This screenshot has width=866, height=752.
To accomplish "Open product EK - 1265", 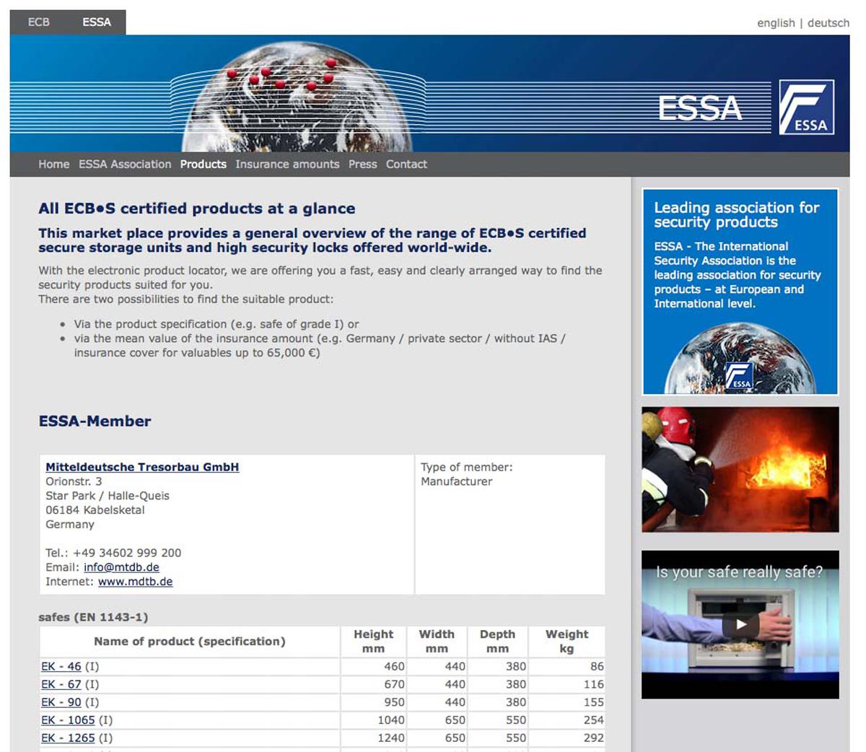I will [68, 738].
